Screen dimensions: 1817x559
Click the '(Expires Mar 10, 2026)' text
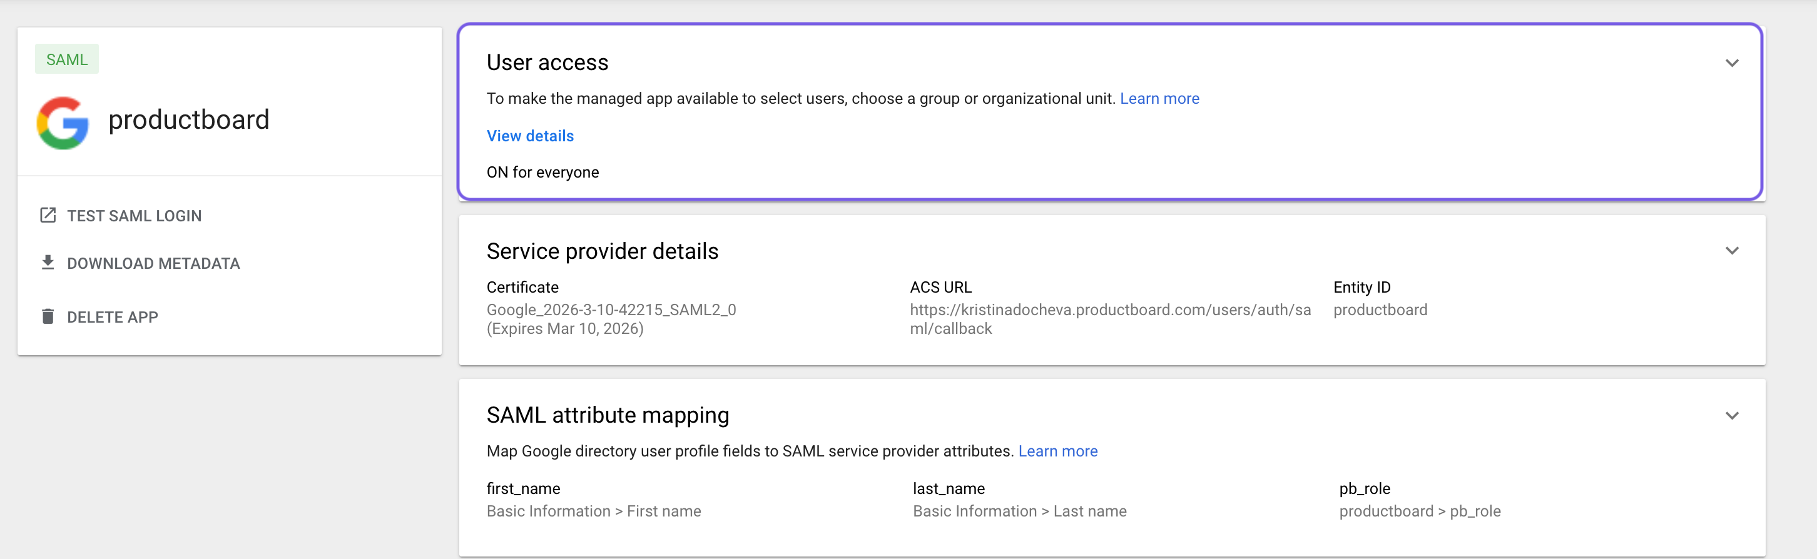565,329
